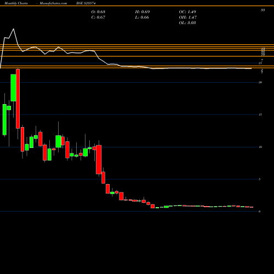Image resolution: width=274 pixels, height=274 pixels.
Task: Click the '0' price axis label
Action: coord(259,212)
